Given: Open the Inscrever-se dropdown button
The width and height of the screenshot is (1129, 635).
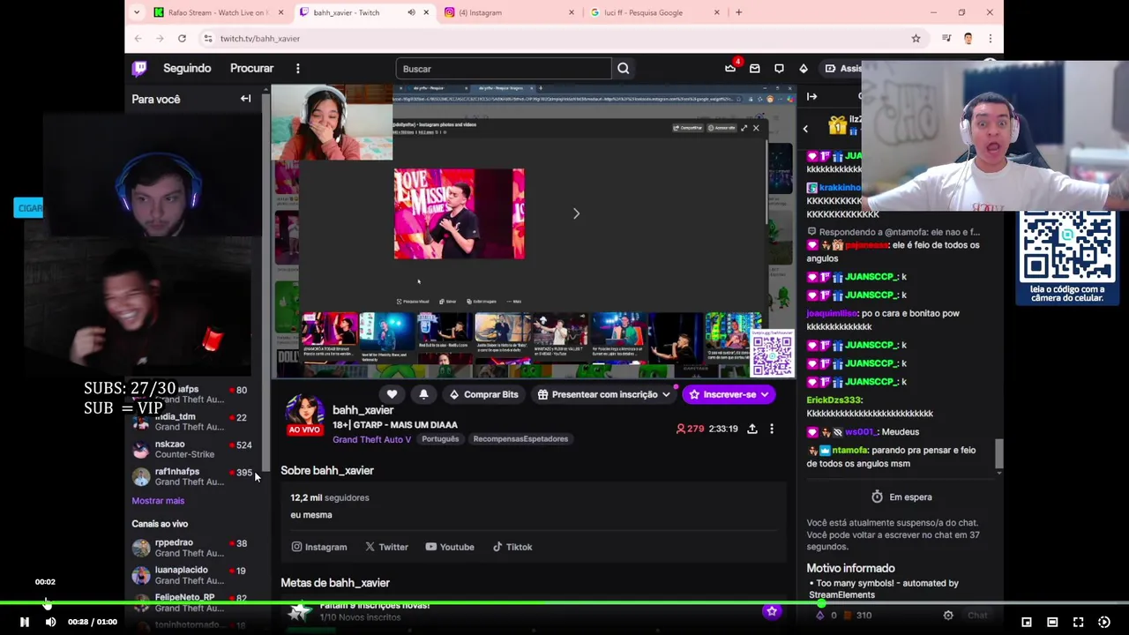Looking at the screenshot, I should (729, 394).
